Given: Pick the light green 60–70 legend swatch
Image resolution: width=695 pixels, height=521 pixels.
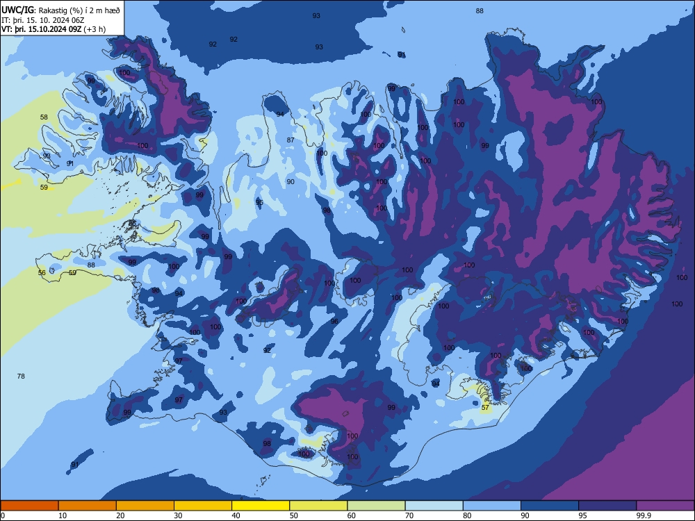Looking at the screenshot, I should tap(376, 506).
